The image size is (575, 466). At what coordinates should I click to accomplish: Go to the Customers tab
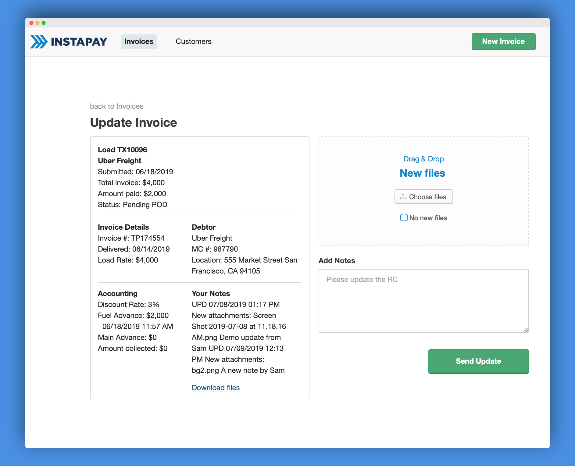194,41
